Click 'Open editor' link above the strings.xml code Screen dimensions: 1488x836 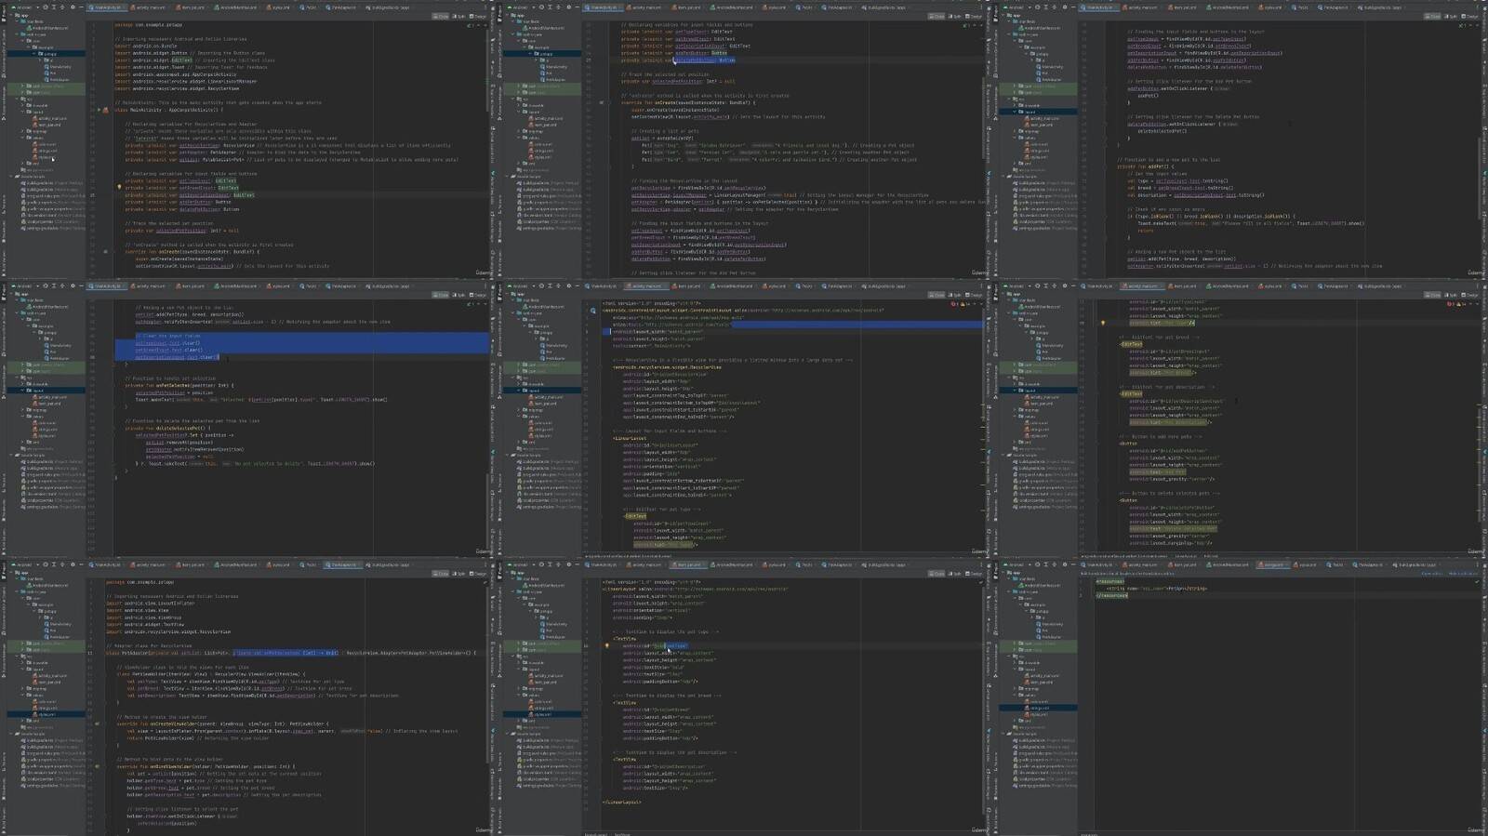click(x=1430, y=573)
